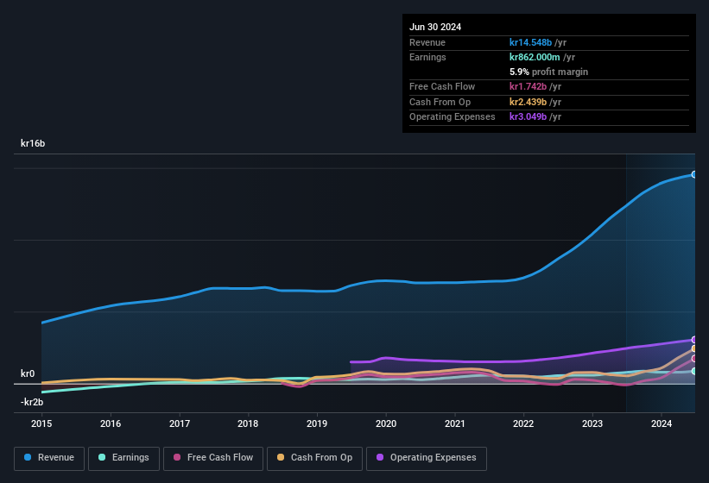The width and height of the screenshot is (709, 483).
Task: Click the kr2.439b cash from op value
Action: point(528,102)
